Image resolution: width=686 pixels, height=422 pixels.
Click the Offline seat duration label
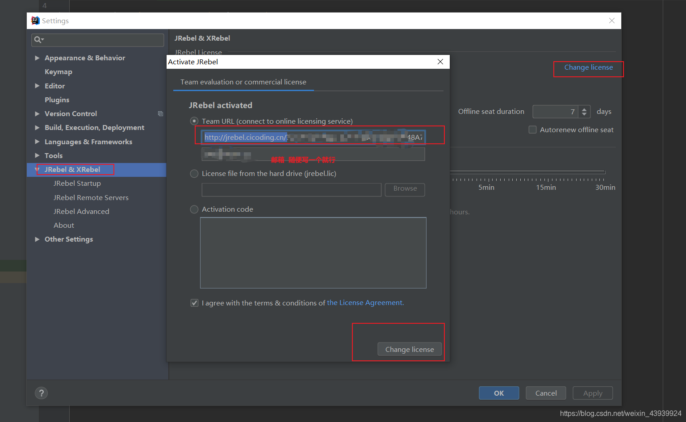[x=491, y=112]
